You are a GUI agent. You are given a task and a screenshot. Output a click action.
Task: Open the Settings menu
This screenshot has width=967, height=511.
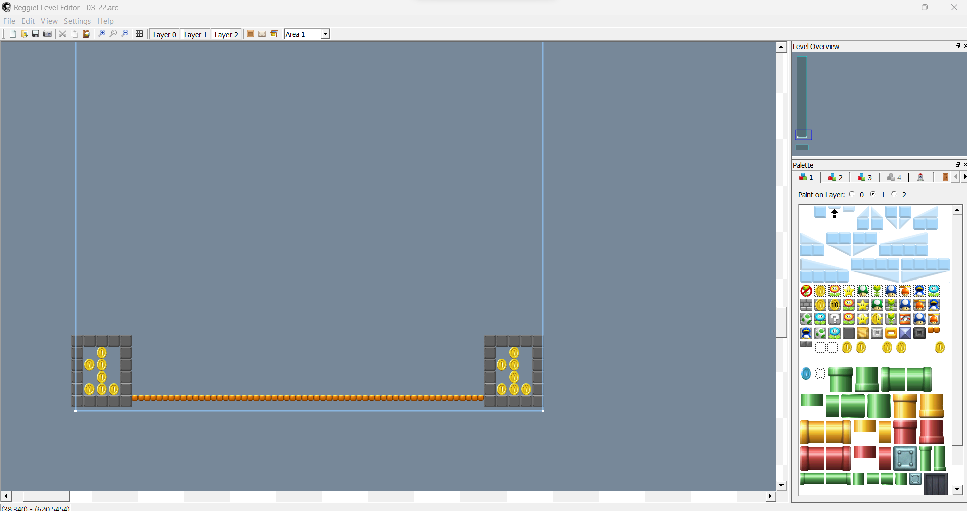tap(77, 21)
